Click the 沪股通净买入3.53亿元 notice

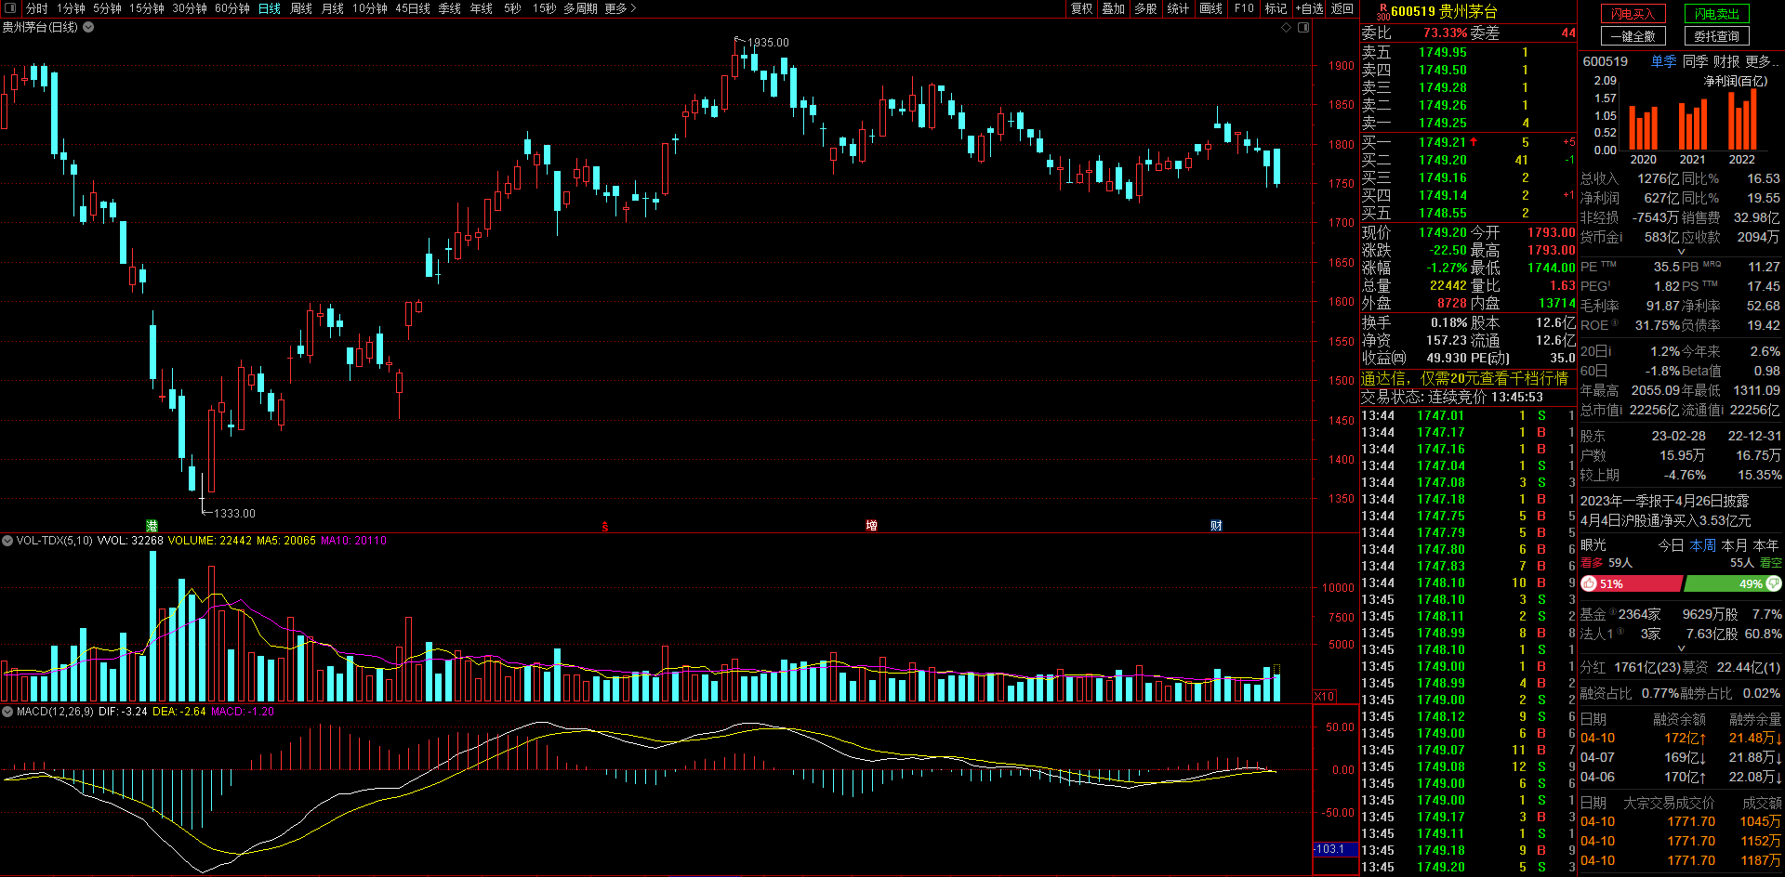pyautogui.click(x=1665, y=520)
